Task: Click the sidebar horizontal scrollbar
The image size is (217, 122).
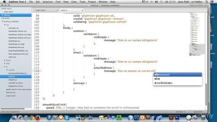Action: click(13, 109)
